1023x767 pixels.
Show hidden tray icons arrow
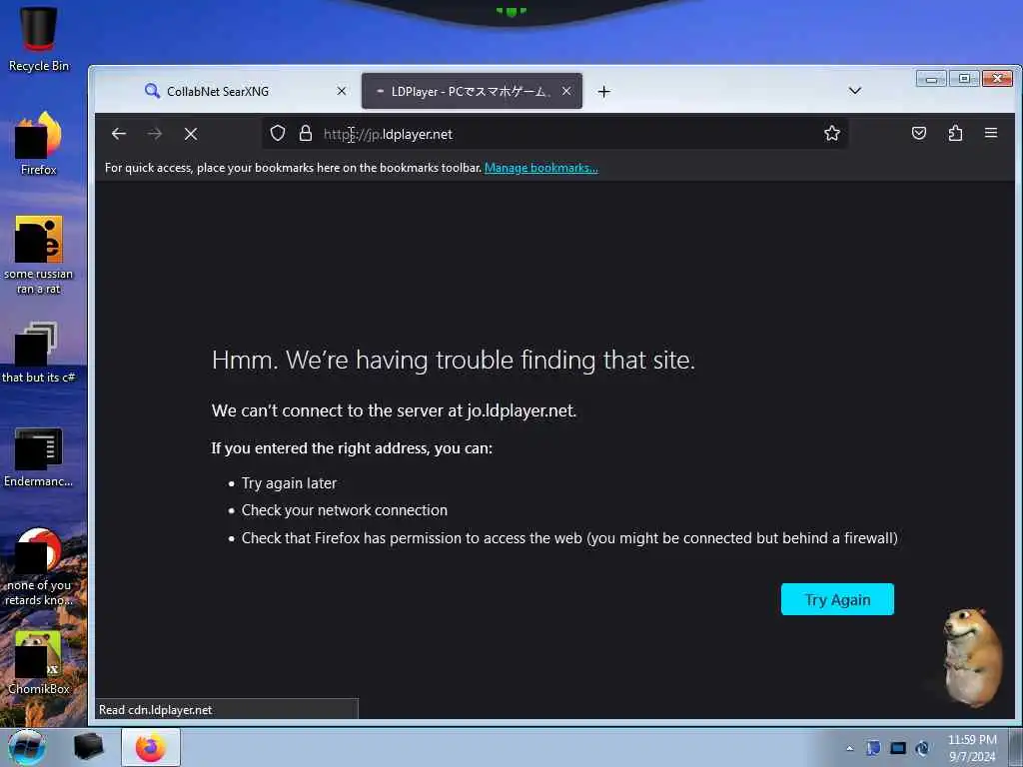click(849, 749)
